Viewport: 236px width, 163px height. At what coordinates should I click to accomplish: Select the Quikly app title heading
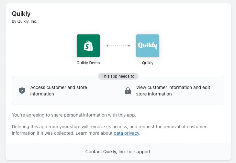pos(21,14)
